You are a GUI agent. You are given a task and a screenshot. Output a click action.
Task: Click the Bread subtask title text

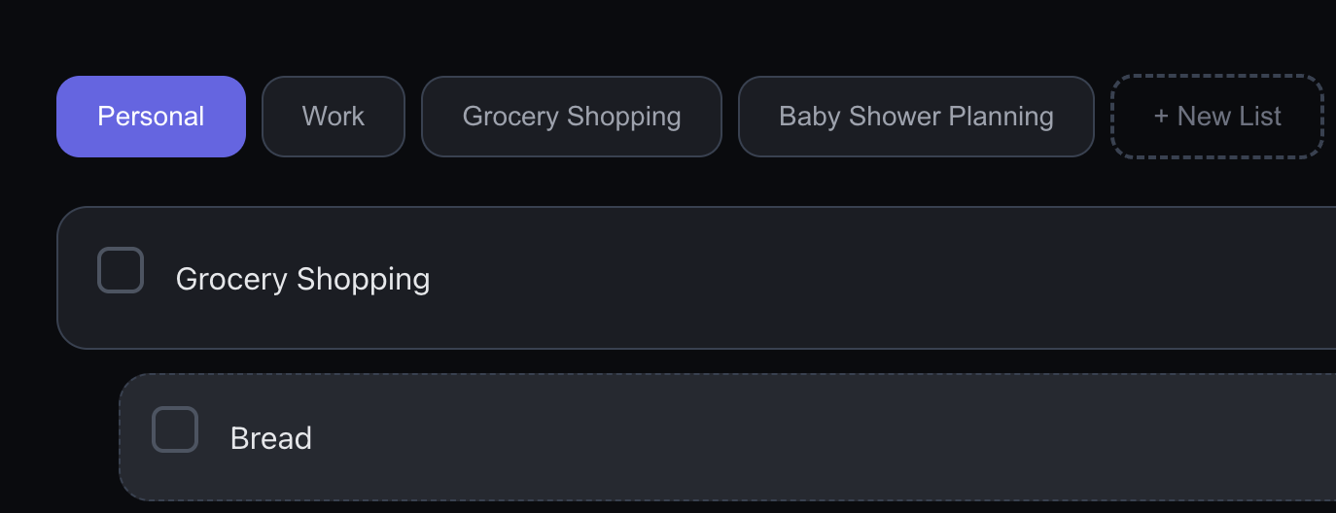pos(270,438)
